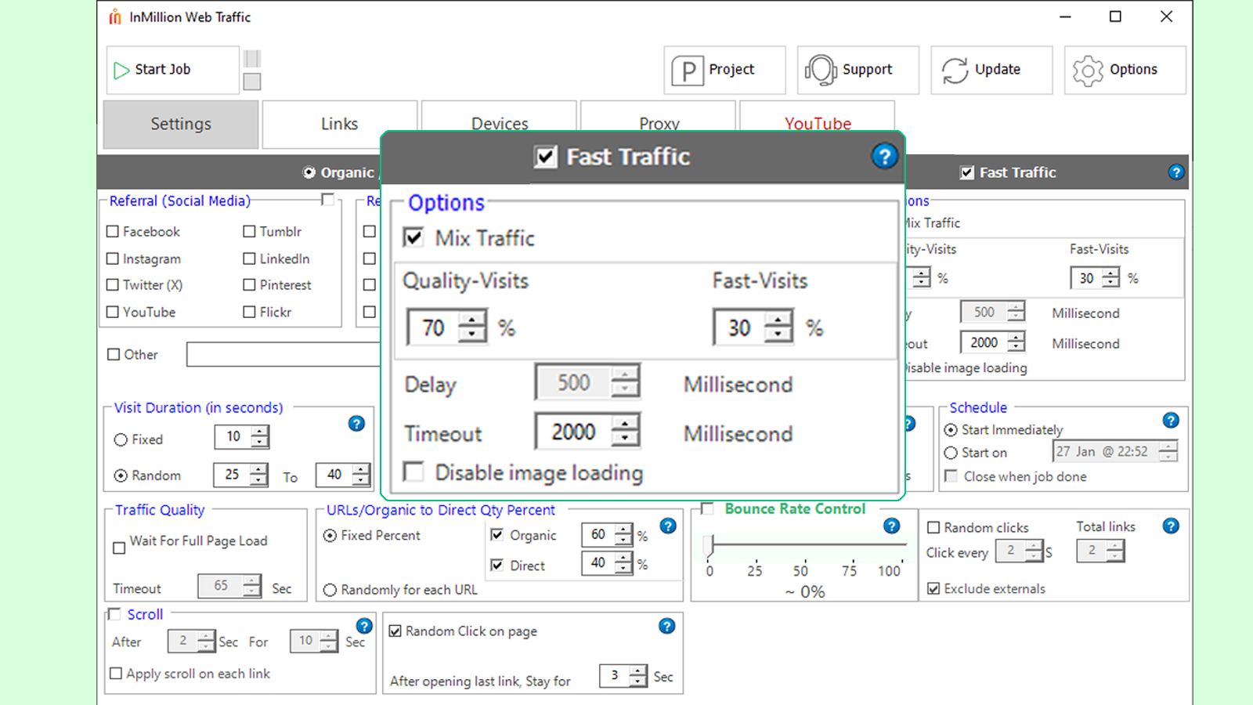Screen dimensions: 1253x705
Task: Click the Fast Traffic help question mark
Action: click(x=885, y=157)
